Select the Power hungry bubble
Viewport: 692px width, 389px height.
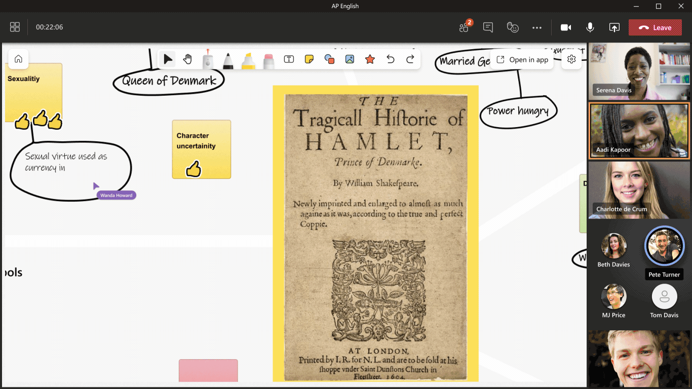(518, 111)
